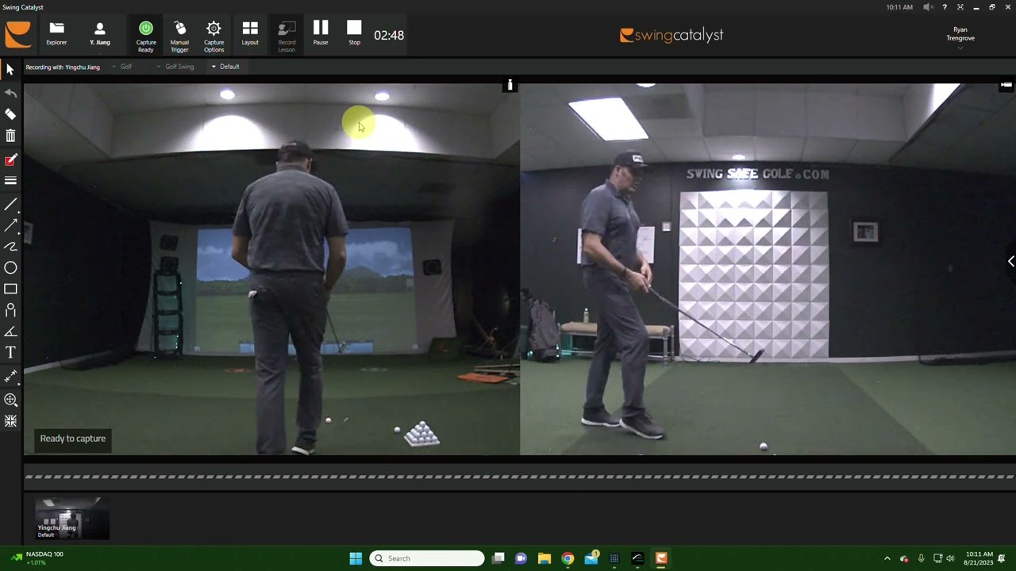Select the rectangle drawing tool
Viewport: 1016px width, 571px height.
(10, 289)
